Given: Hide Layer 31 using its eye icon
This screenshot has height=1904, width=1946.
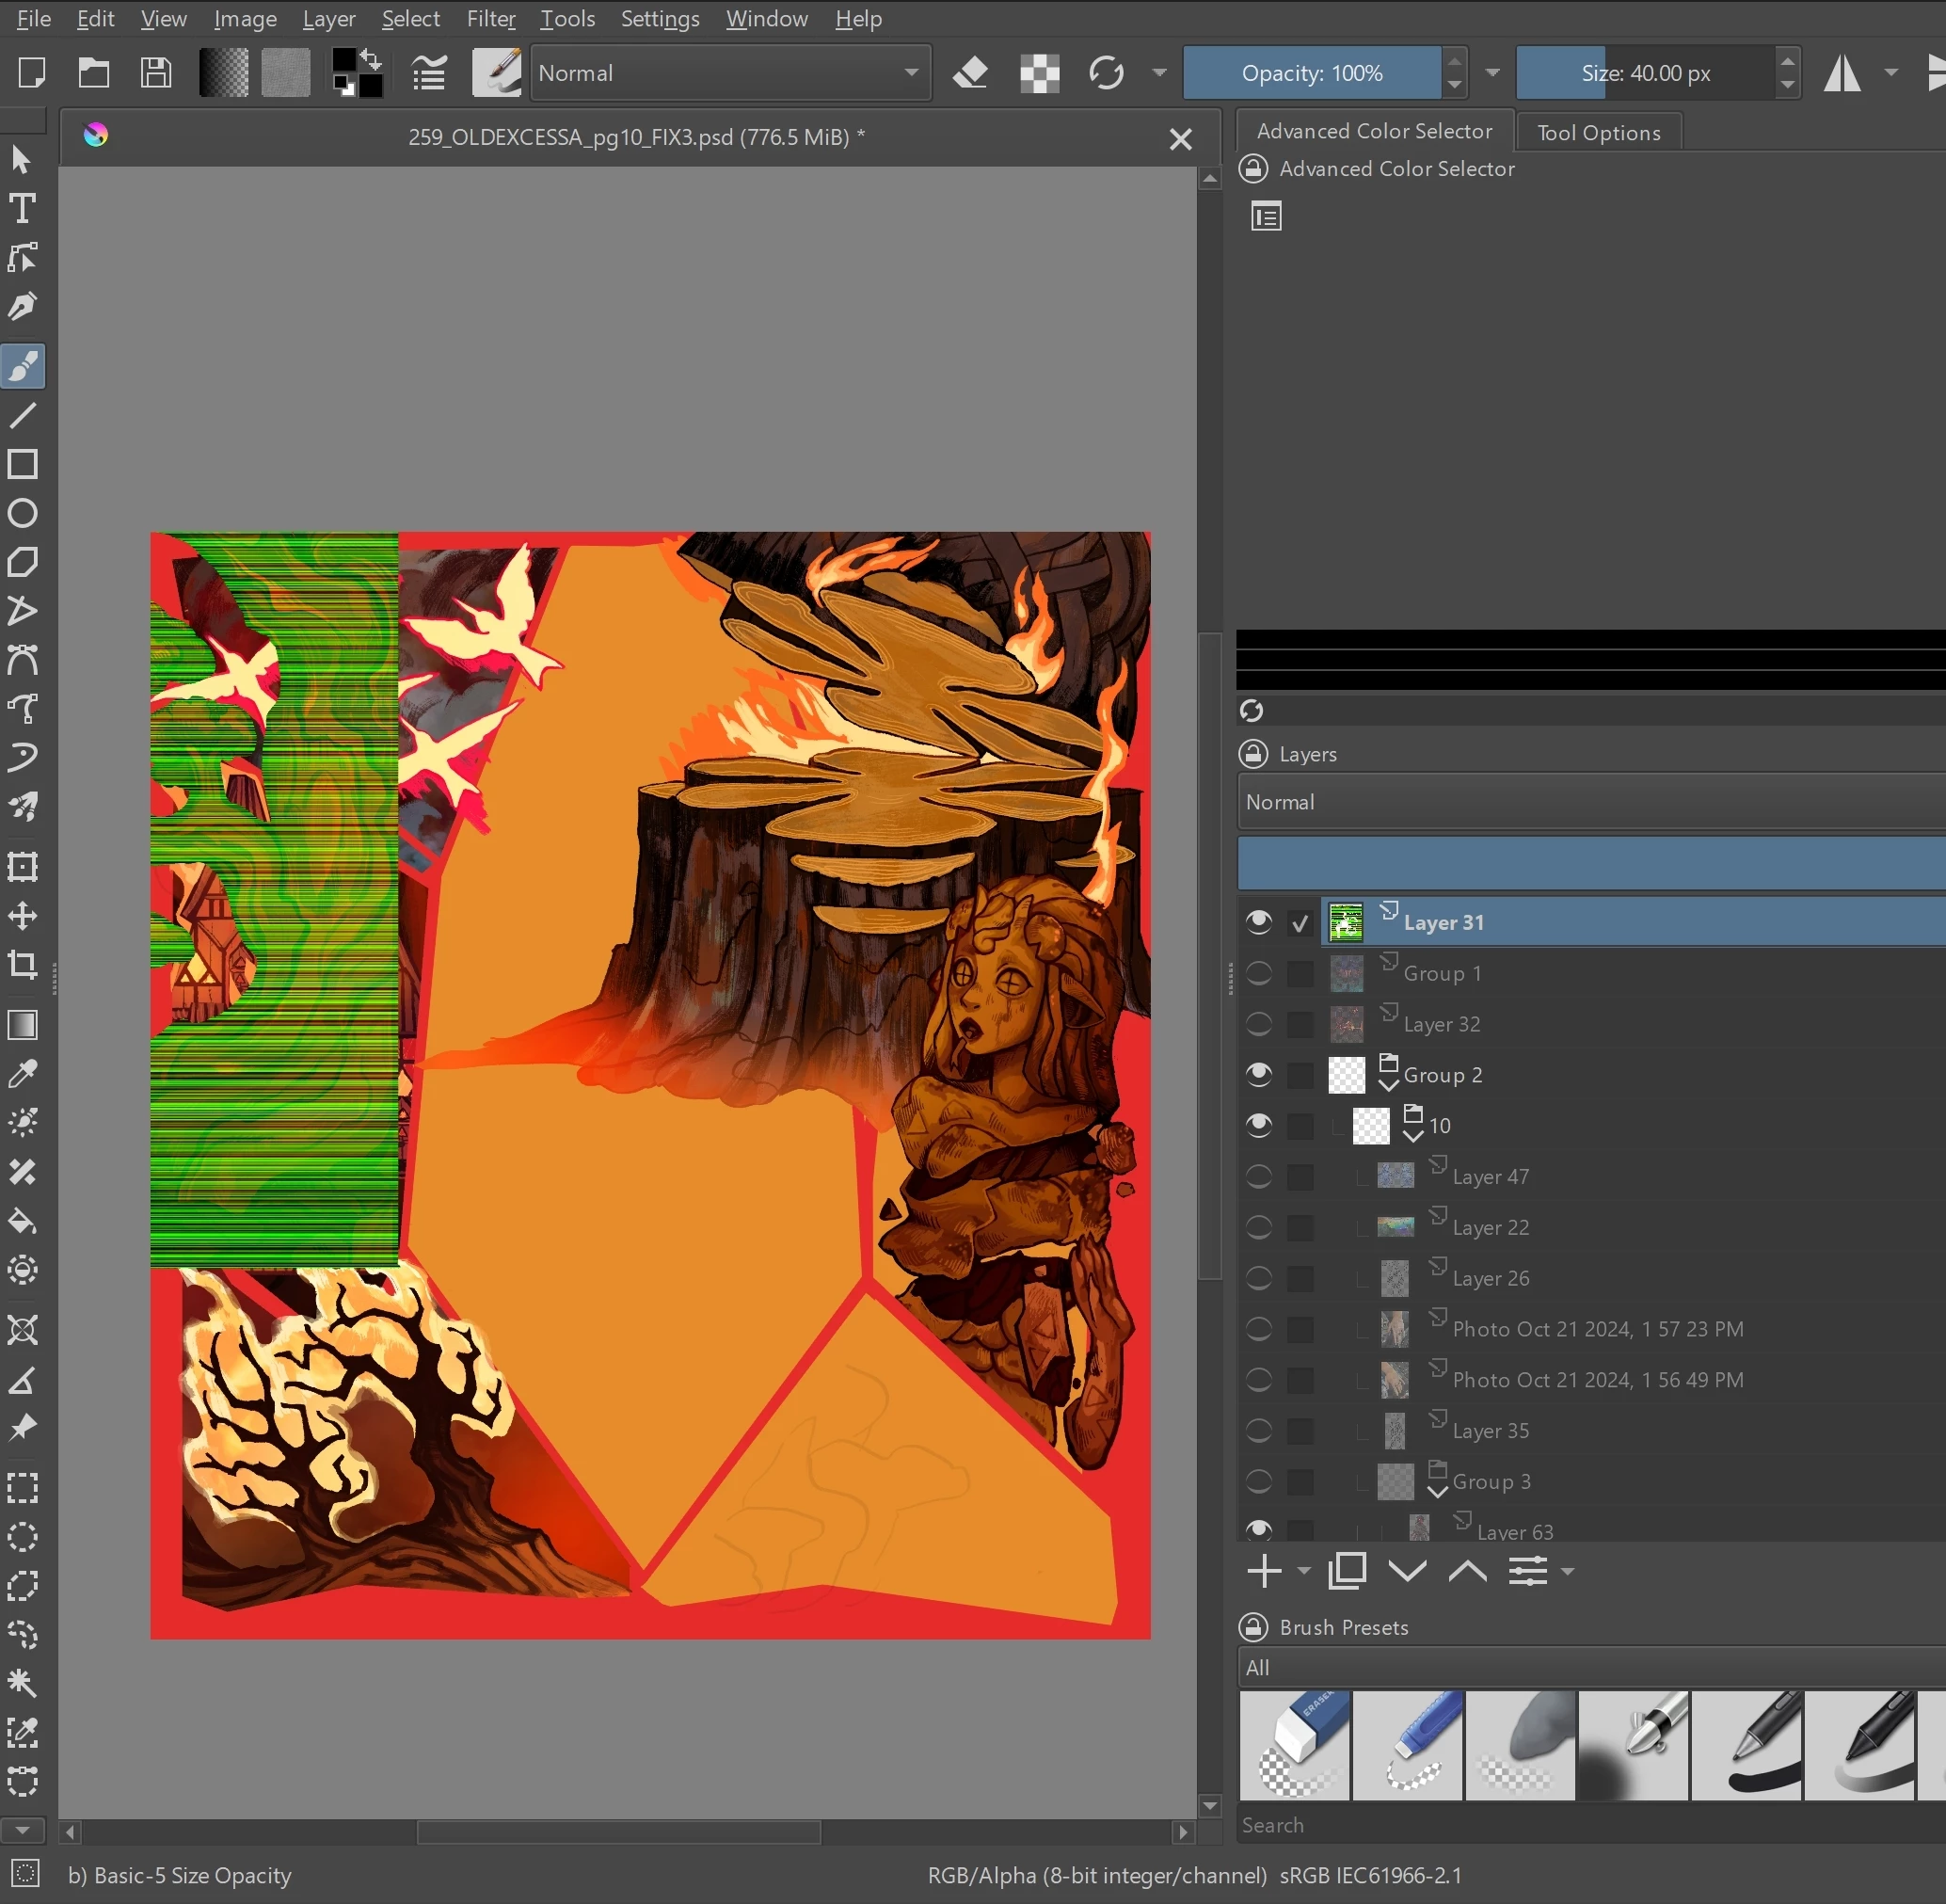Looking at the screenshot, I should coord(1259,922).
